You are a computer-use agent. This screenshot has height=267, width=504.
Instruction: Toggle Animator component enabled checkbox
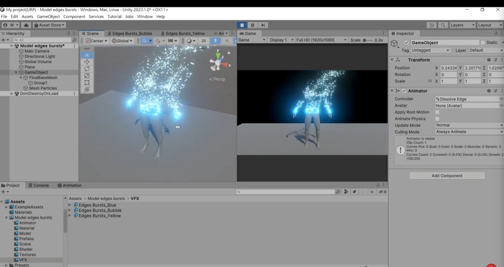coord(404,91)
